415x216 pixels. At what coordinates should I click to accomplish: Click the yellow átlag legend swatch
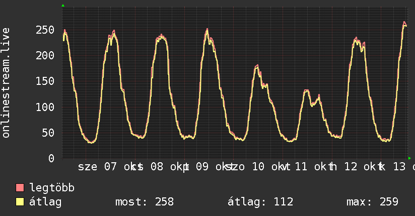pyautogui.click(x=20, y=202)
